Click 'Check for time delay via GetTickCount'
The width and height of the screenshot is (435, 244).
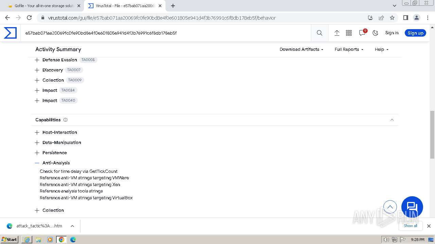[x=79, y=171]
